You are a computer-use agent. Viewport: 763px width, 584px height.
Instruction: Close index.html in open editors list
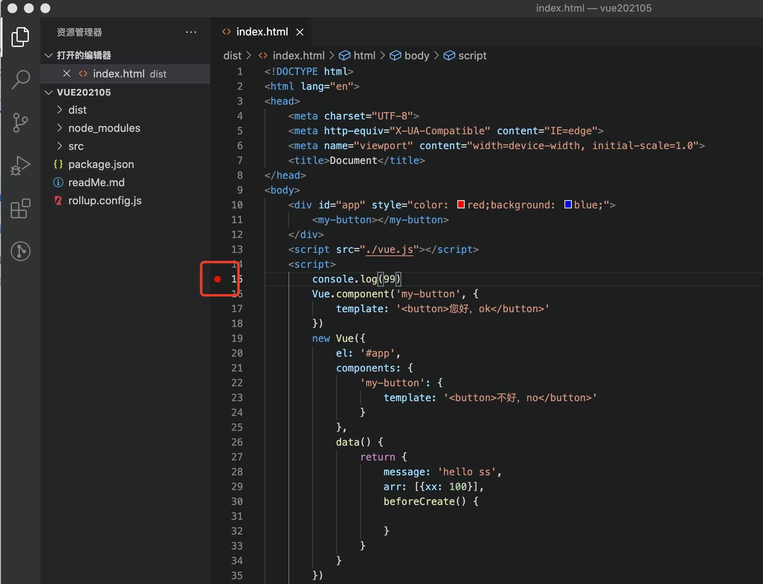66,73
